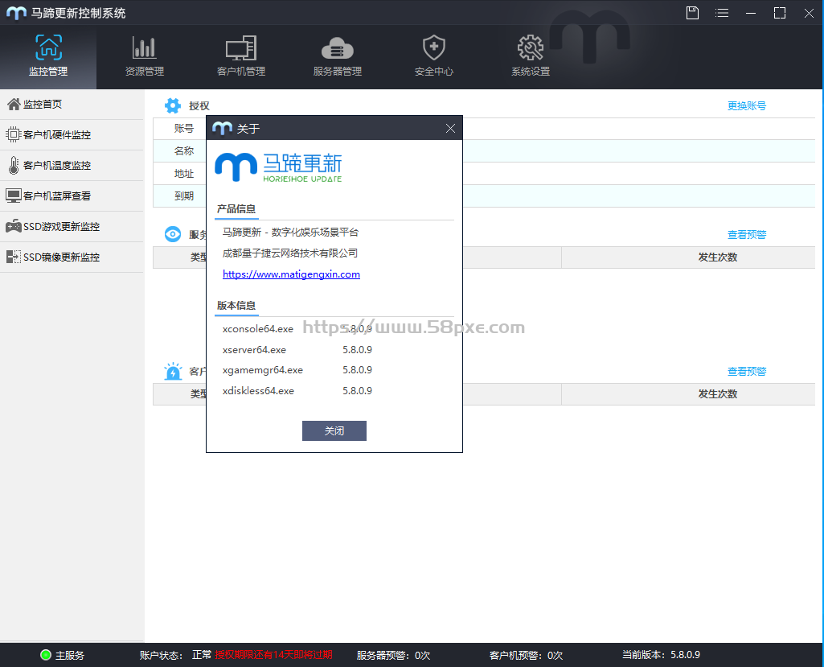This screenshot has width=824, height=667.
Task: Click the xserver64.exe version row
Action: [297, 350]
